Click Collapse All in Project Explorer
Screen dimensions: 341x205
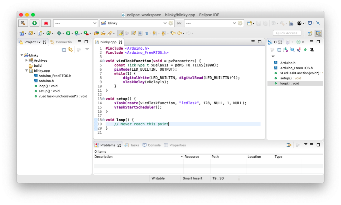pyautogui.click(x=64, y=50)
